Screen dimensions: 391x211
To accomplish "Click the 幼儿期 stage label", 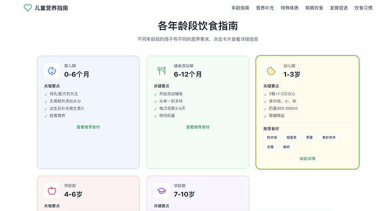I will pos(289,66).
